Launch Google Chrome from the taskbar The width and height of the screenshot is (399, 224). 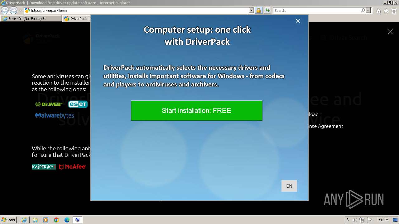tap(56, 220)
